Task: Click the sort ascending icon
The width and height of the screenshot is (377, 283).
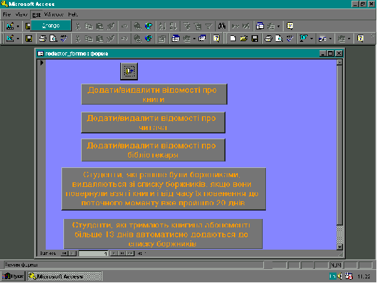Action: point(162,26)
